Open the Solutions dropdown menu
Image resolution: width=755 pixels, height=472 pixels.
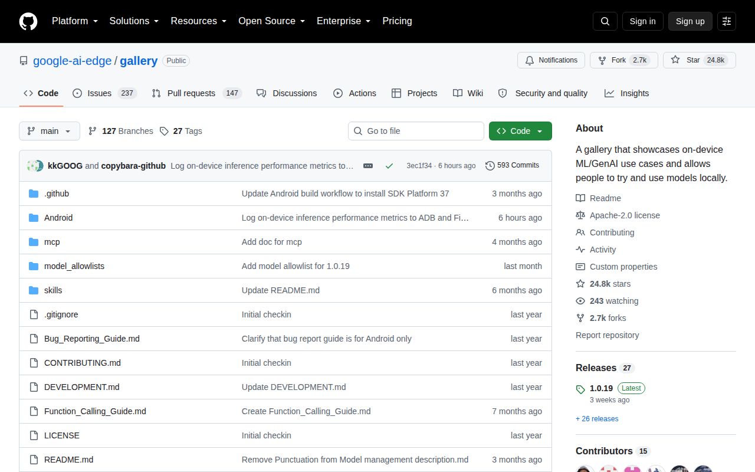[x=134, y=21]
